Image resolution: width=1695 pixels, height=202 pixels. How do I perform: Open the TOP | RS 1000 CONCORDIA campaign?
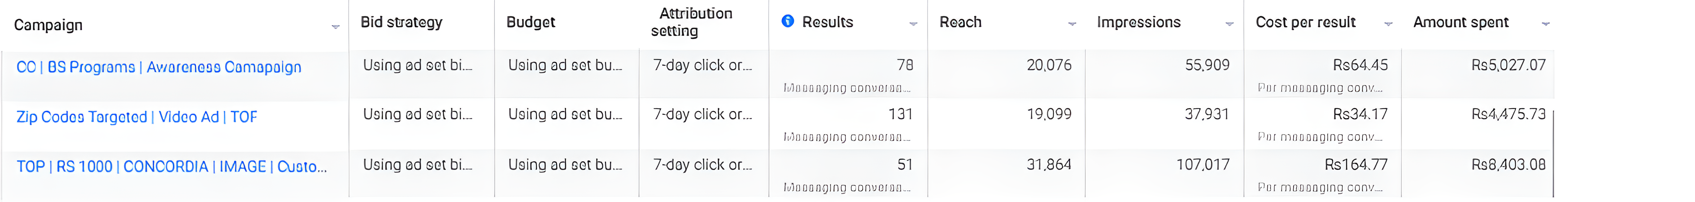tap(172, 166)
